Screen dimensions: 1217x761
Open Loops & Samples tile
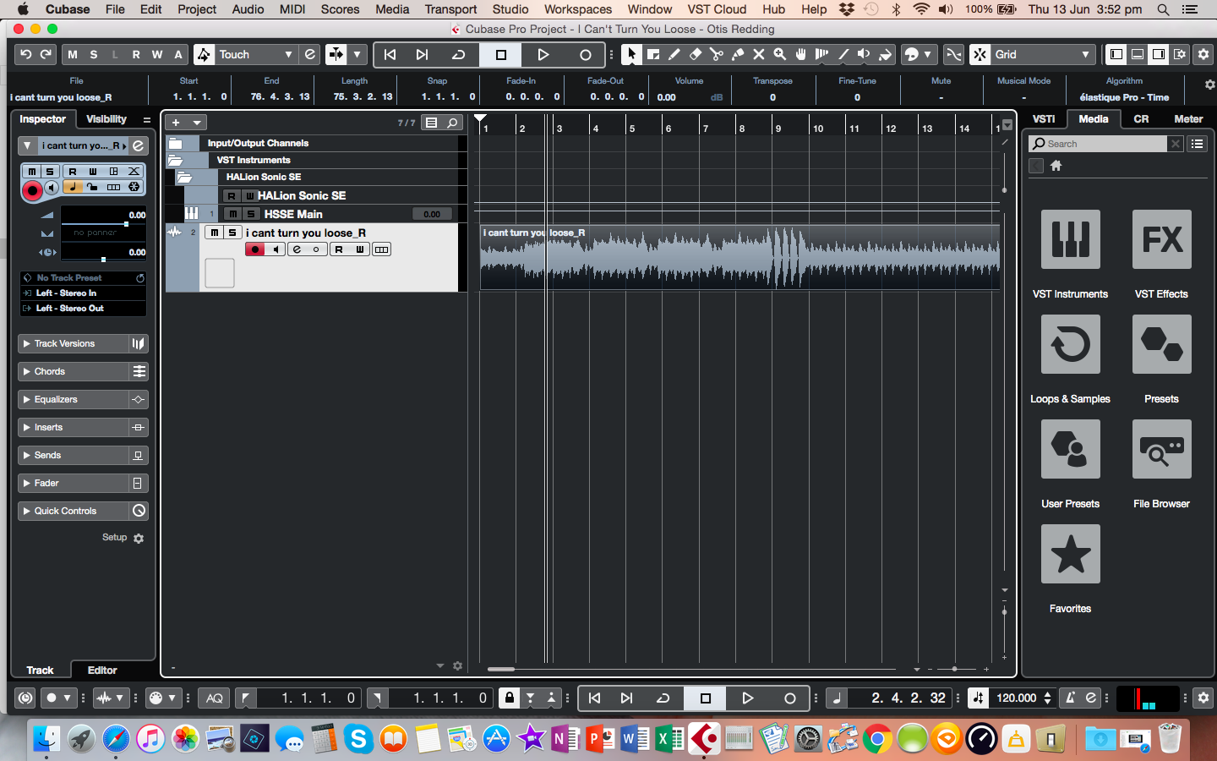click(x=1070, y=344)
